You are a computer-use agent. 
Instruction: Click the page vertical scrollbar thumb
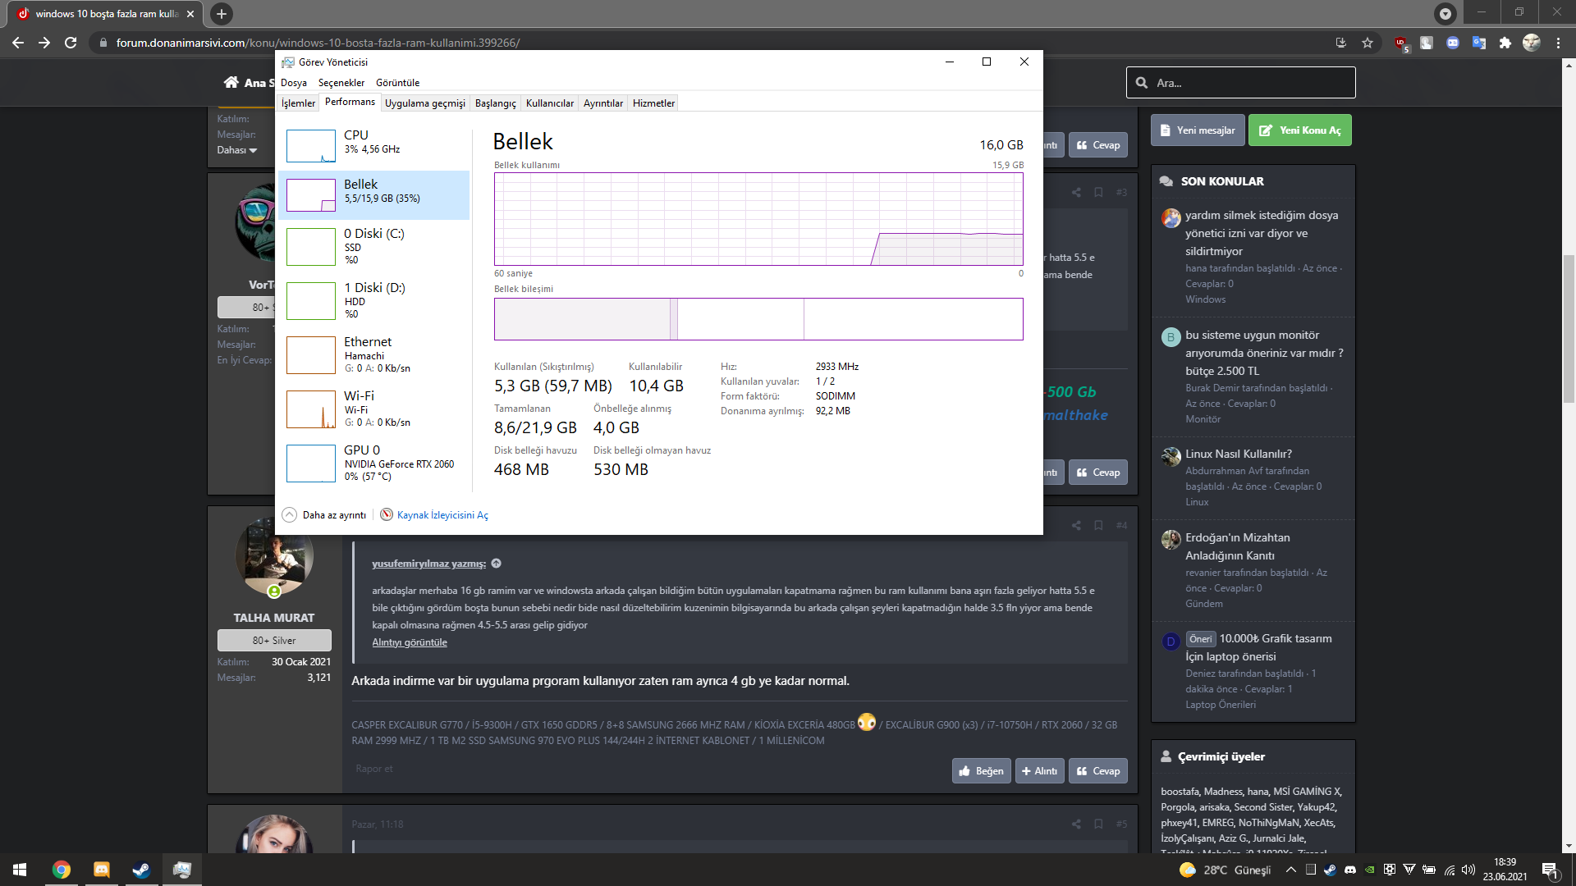point(1569,328)
